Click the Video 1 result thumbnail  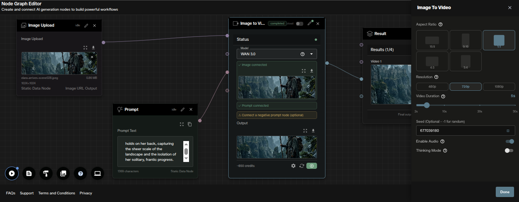[391, 84]
